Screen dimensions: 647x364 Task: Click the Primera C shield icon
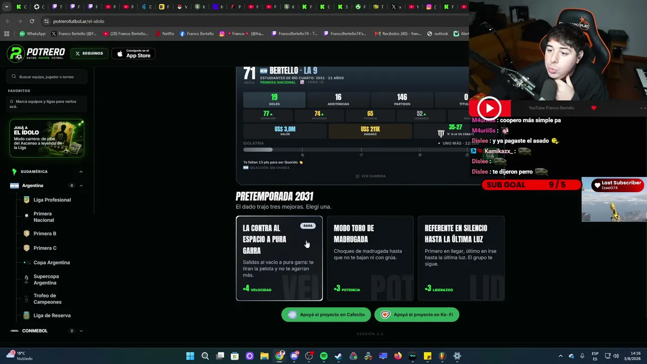(x=26, y=248)
